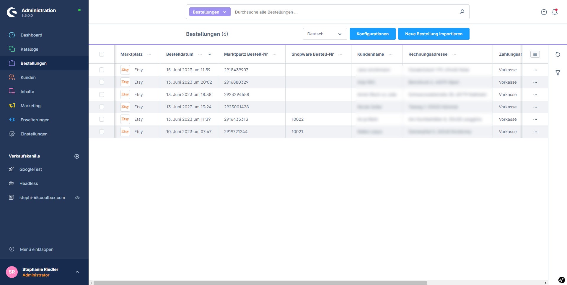Tick checkbox for order 2916880329

[x=102, y=82]
